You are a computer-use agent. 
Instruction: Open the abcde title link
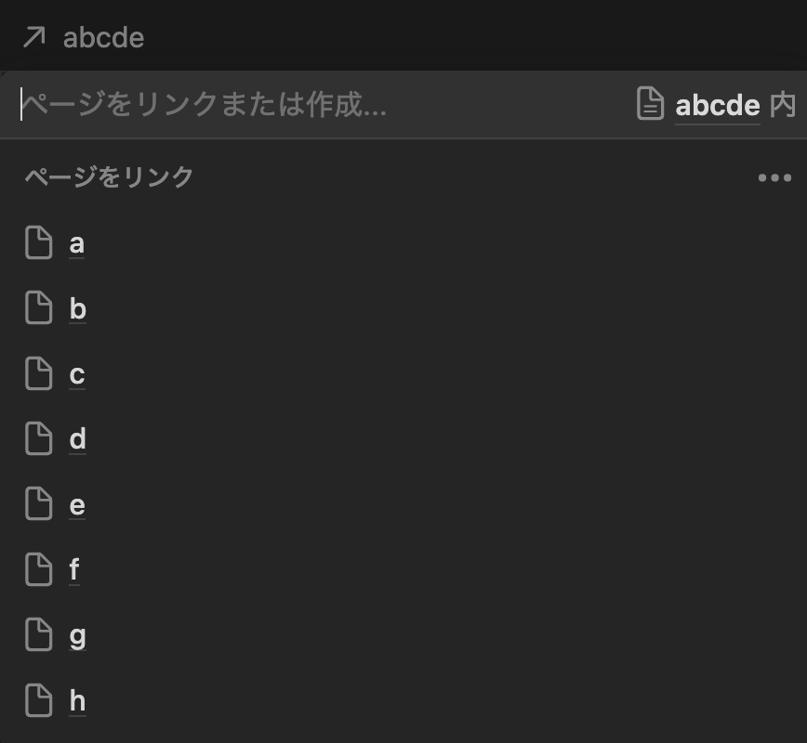(103, 38)
